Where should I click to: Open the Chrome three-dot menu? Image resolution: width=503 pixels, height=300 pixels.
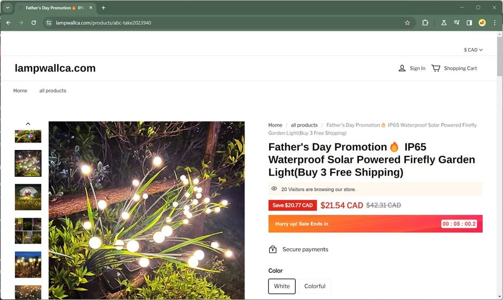pos(494,23)
